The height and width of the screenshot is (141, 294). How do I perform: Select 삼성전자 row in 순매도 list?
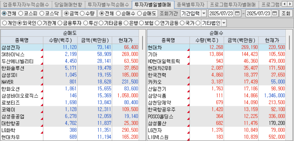[x=70, y=47]
